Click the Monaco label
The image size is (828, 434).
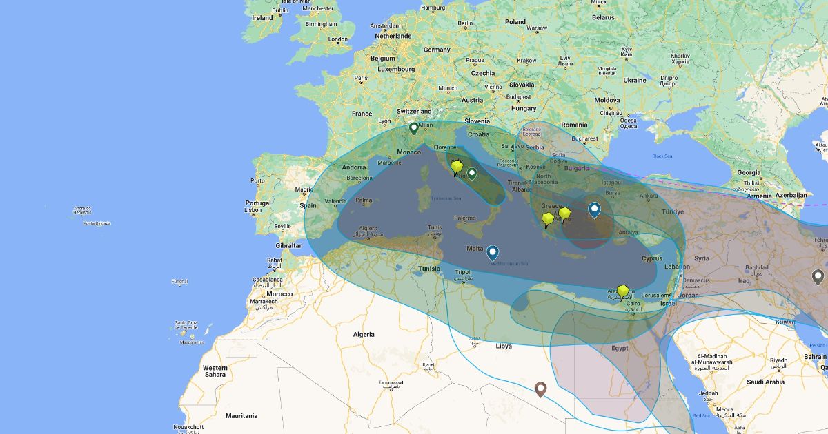pyautogui.click(x=409, y=152)
